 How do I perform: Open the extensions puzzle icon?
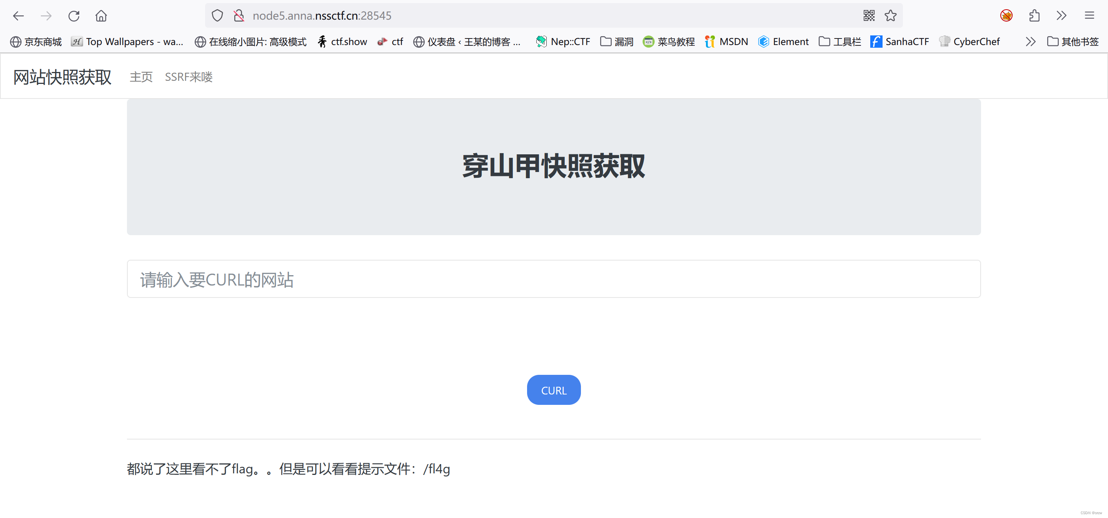click(x=1034, y=16)
